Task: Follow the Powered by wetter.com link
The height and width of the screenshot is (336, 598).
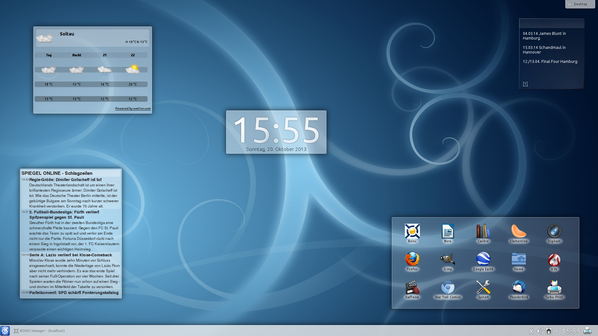Action: pos(133,109)
